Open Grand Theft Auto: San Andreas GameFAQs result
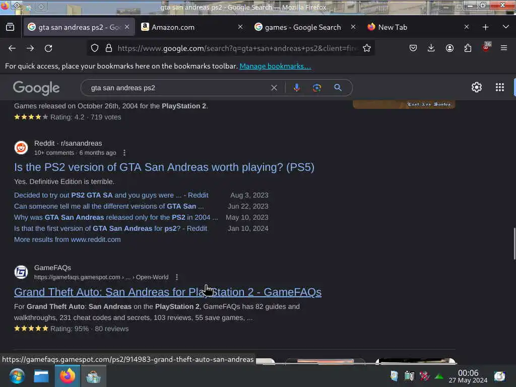 [168, 292]
